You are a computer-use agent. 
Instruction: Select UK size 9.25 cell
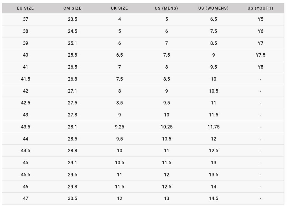tap(119, 127)
